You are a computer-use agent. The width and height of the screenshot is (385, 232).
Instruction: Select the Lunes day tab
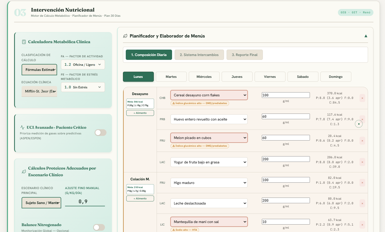138,77
